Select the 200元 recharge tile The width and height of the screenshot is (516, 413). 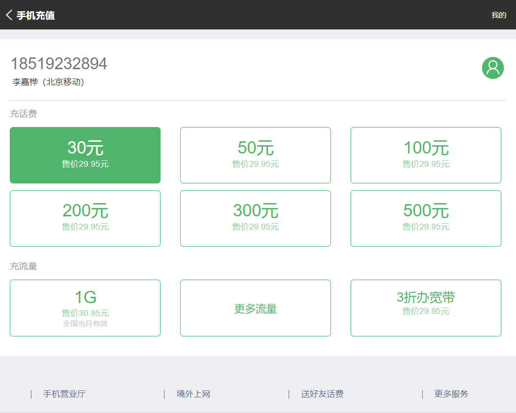click(85, 218)
